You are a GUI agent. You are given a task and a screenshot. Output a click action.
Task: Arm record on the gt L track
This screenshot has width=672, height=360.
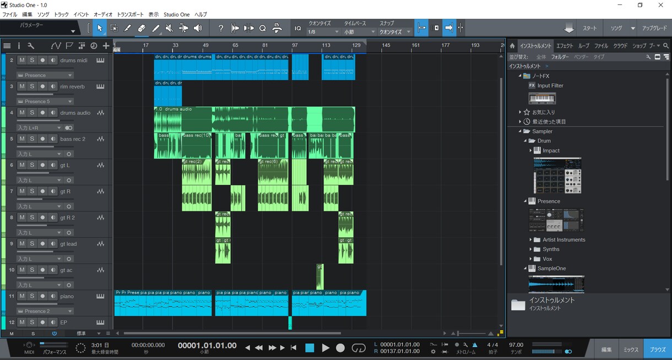coord(42,165)
